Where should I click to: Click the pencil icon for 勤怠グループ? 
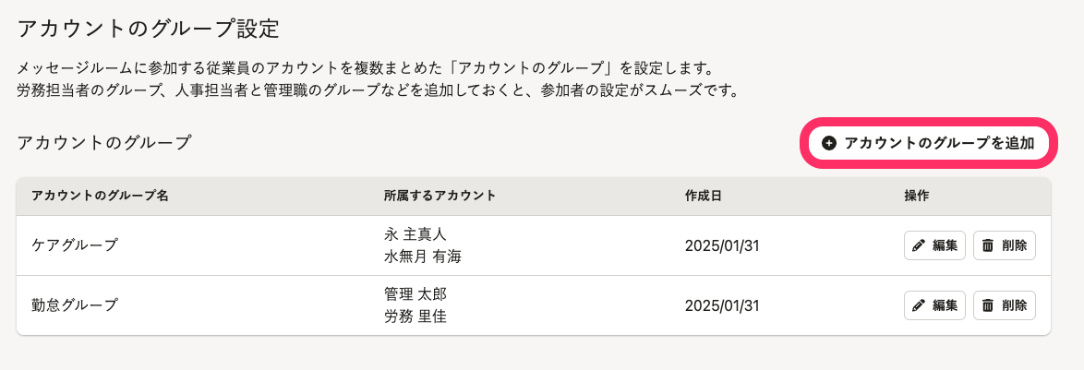(919, 304)
